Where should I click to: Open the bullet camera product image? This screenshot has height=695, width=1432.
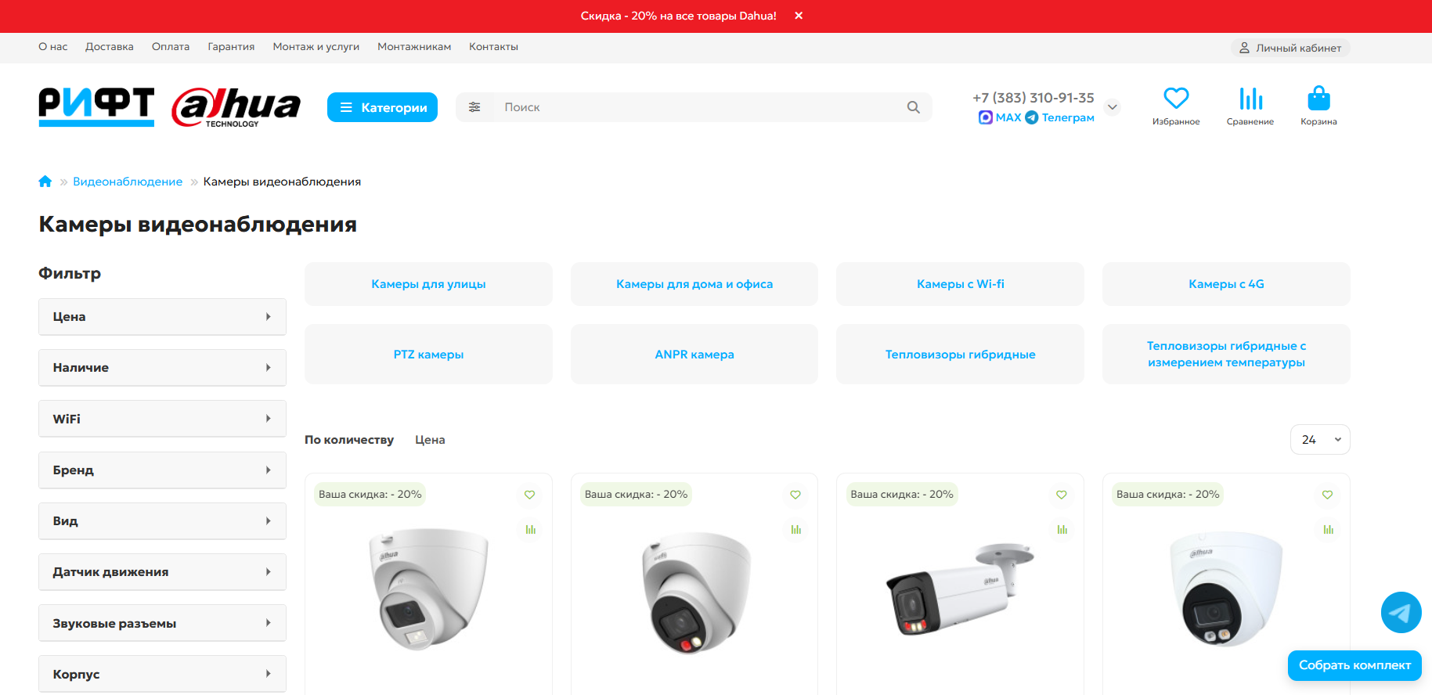tap(960, 589)
